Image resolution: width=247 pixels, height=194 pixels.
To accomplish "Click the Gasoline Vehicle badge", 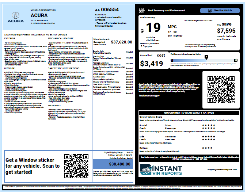I will coord(220,11).
